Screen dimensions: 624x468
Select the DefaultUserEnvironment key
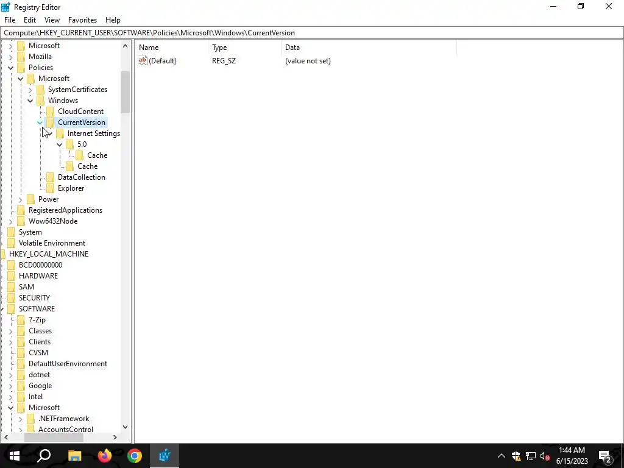(68, 364)
